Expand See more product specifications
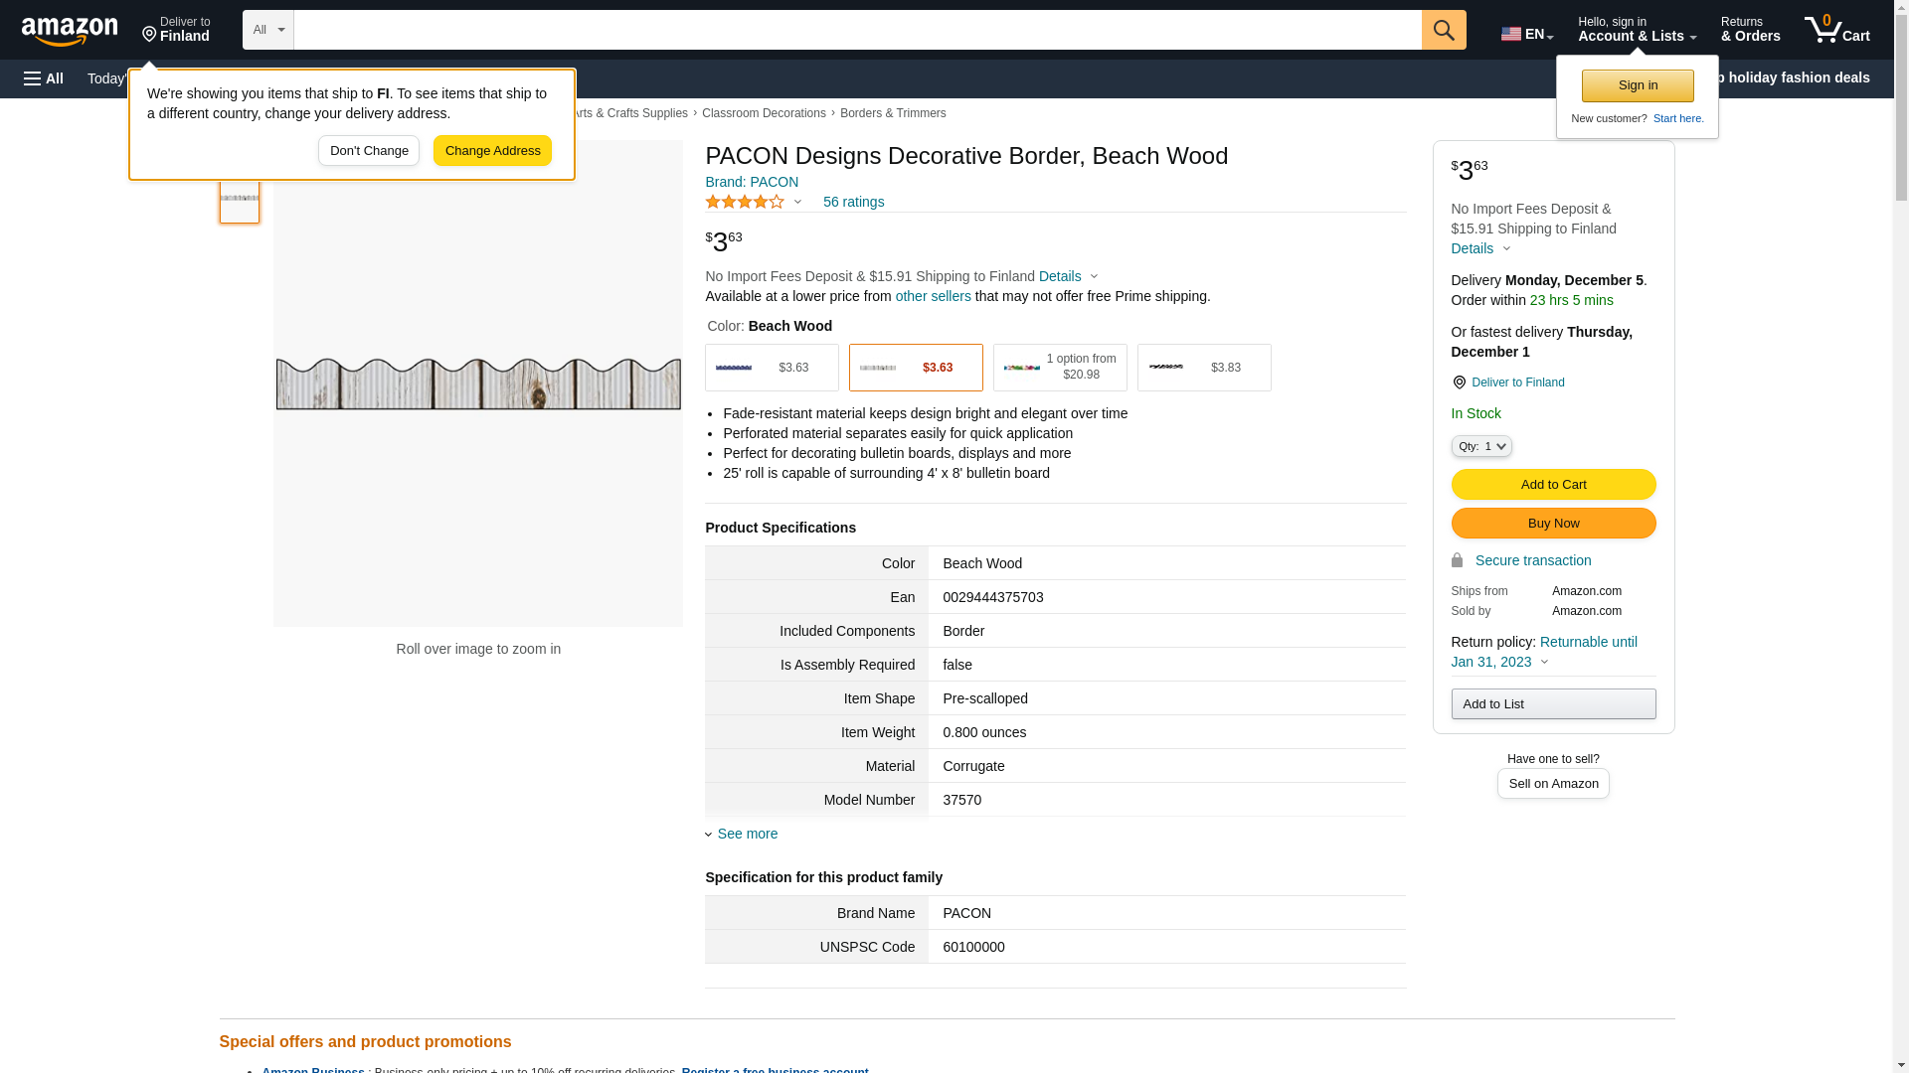The image size is (1909, 1073). [747, 834]
